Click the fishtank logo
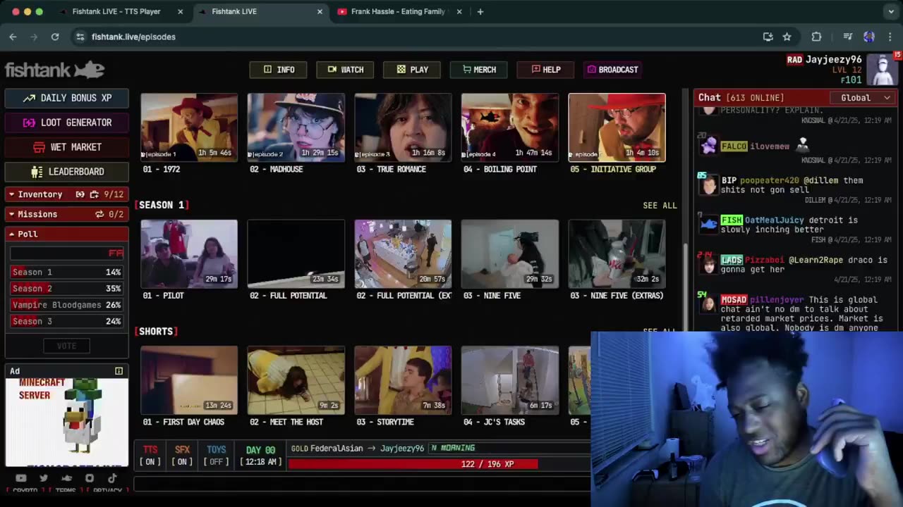 (55, 70)
